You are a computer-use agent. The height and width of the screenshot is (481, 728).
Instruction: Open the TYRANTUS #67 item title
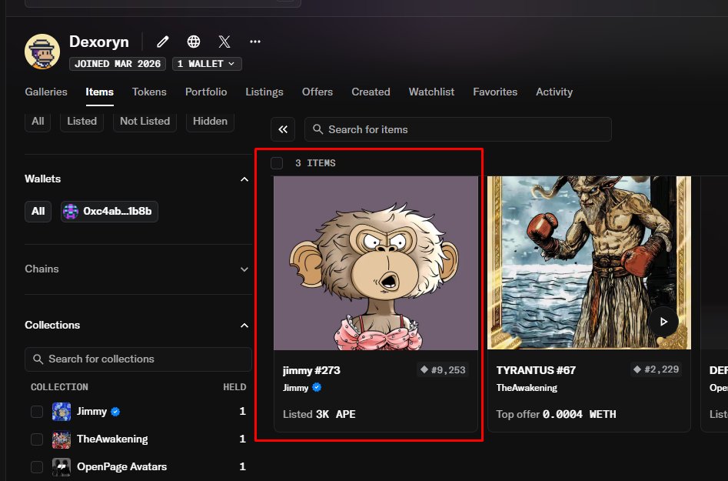pos(536,370)
